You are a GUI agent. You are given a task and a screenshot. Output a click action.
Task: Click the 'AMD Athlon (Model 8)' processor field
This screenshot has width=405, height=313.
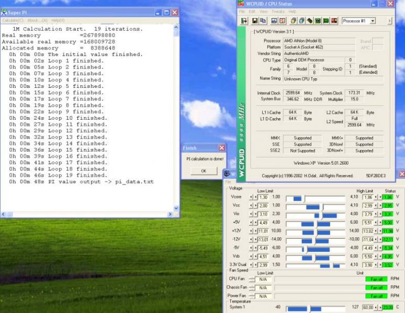coord(319,41)
